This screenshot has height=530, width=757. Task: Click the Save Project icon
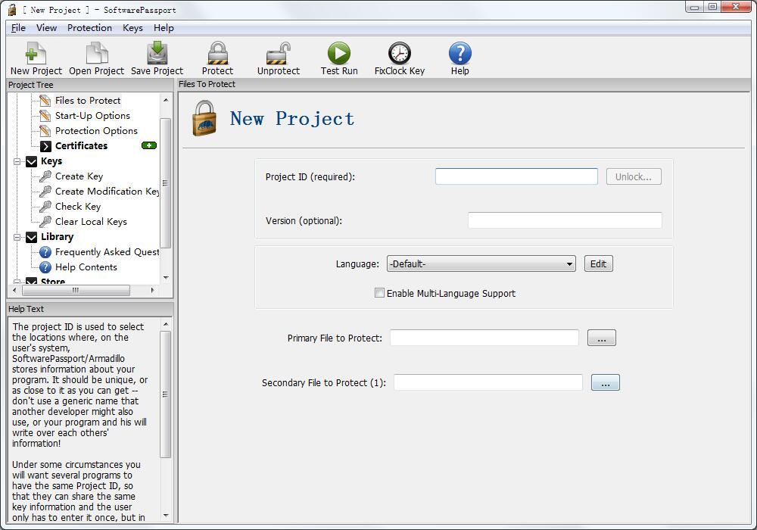[x=157, y=54]
